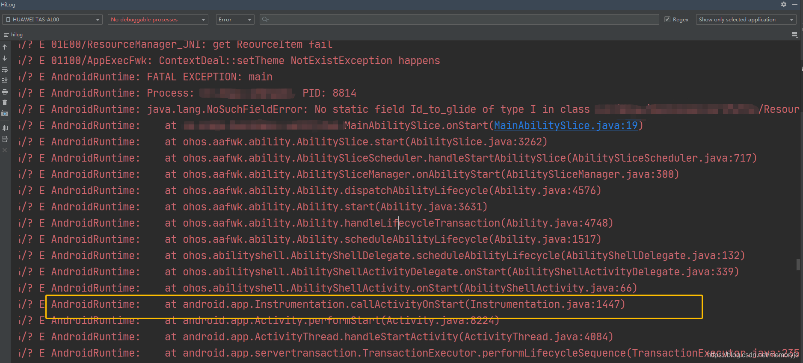This screenshot has width=803, height=363.
Task: Click the AbilityShellActivityDelegate.java:339 stack trace line
Action: (x=379, y=272)
